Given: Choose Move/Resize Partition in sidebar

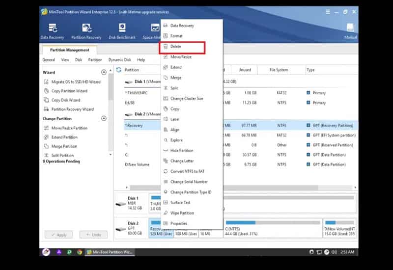Looking at the screenshot, I should pos(66,128).
